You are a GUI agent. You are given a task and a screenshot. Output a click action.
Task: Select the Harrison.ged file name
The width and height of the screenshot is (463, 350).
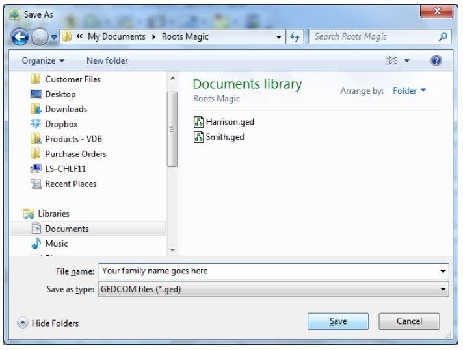coord(230,122)
